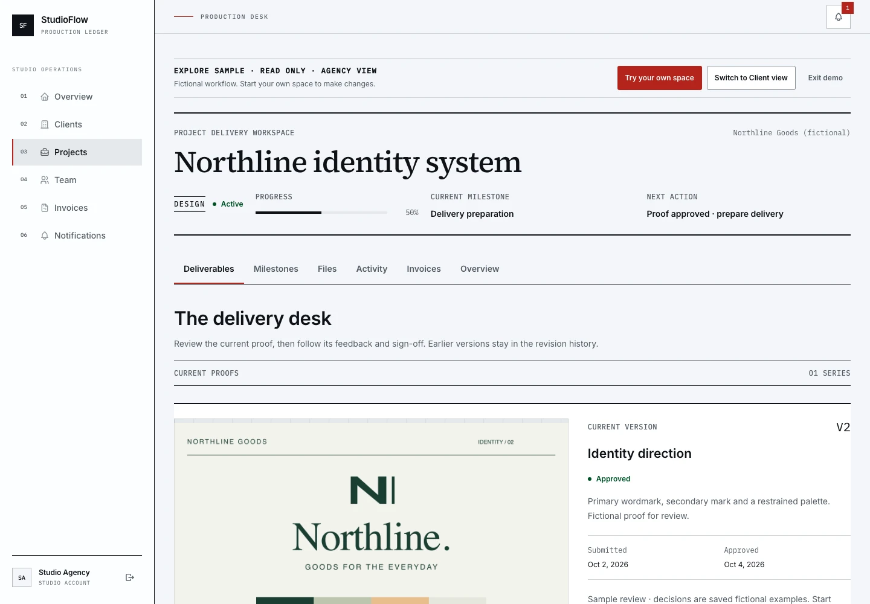Click the StudioFlow SF logo icon
The image size is (870, 604).
pyautogui.click(x=23, y=25)
